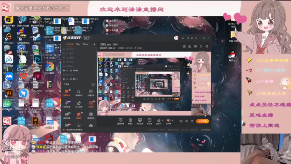Open the 房管助手 tool in the toolbox
The width and height of the screenshot is (291, 164).
[x=79, y=93]
